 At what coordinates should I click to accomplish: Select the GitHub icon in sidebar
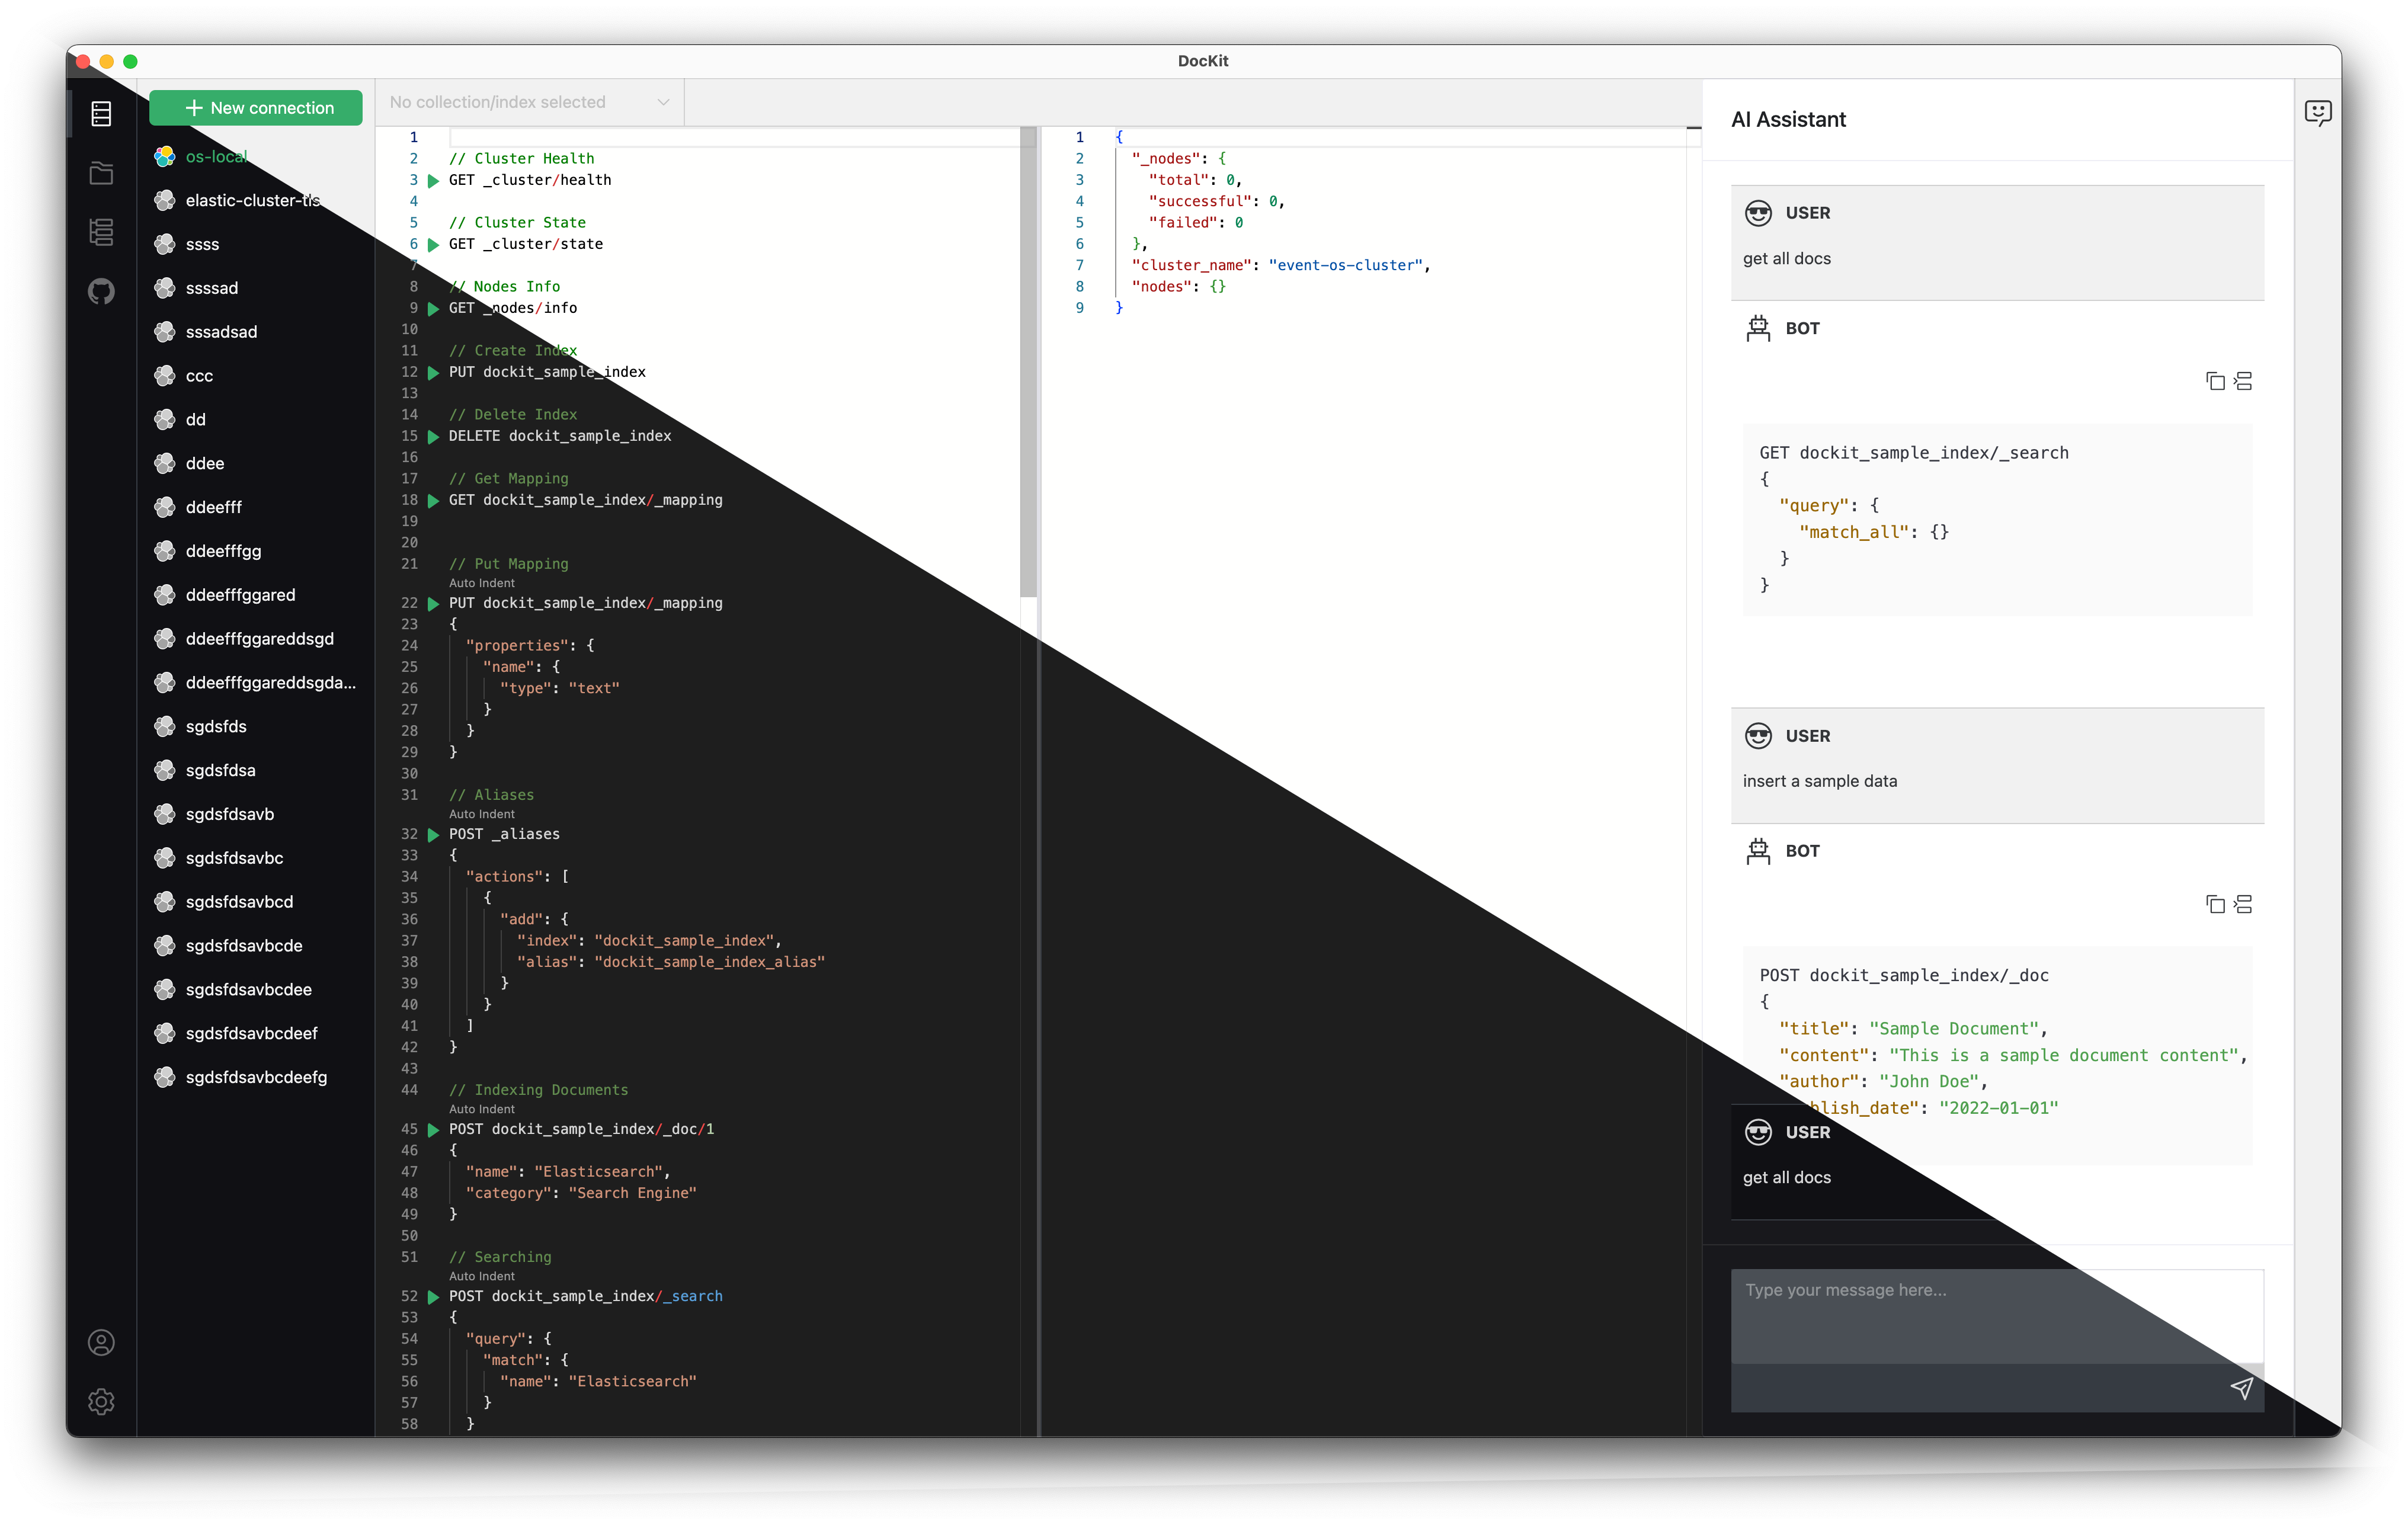[100, 290]
